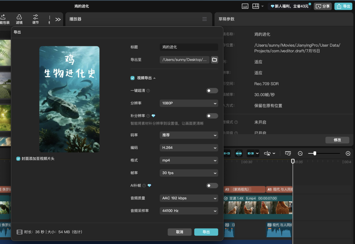Click the player panel hamburger menu icon

pos(204,19)
